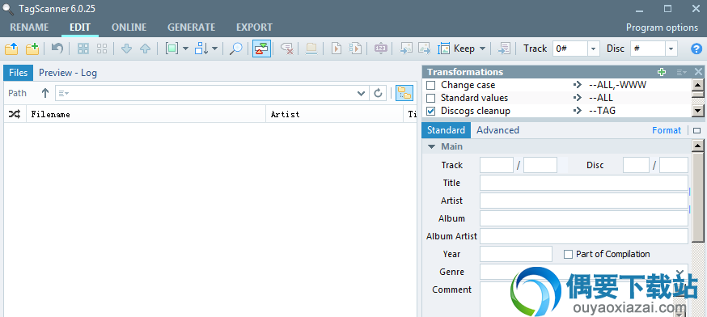The width and height of the screenshot is (707, 317).
Task: Close the Transformations panel
Action: [698, 72]
